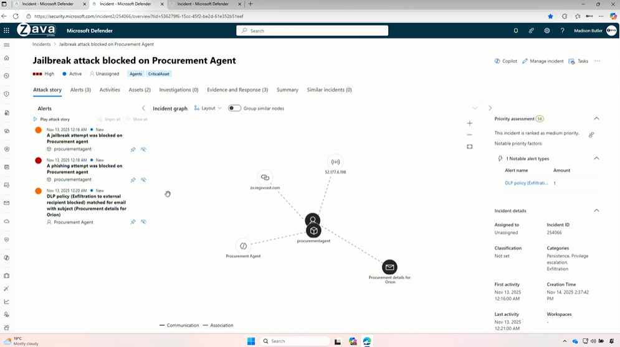Hide the jailbreak attempt alert from graph

point(143,149)
